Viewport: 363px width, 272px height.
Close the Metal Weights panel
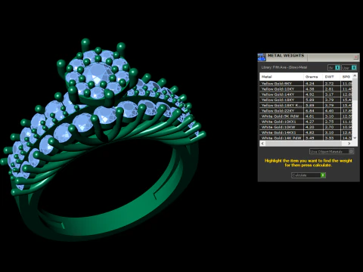click(x=355, y=57)
